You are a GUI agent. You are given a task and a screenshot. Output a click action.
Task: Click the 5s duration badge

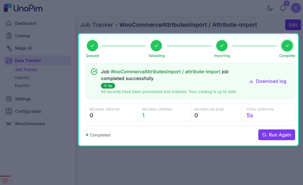point(108,86)
